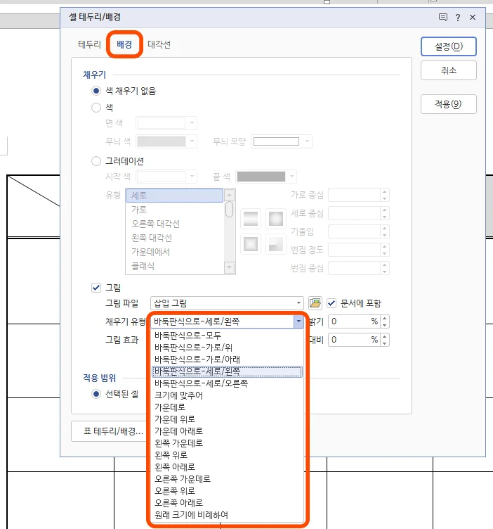Image resolution: width=493 pixels, height=529 pixels.
Task: Switch to the 대각선 tab
Action: pyautogui.click(x=159, y=44)
